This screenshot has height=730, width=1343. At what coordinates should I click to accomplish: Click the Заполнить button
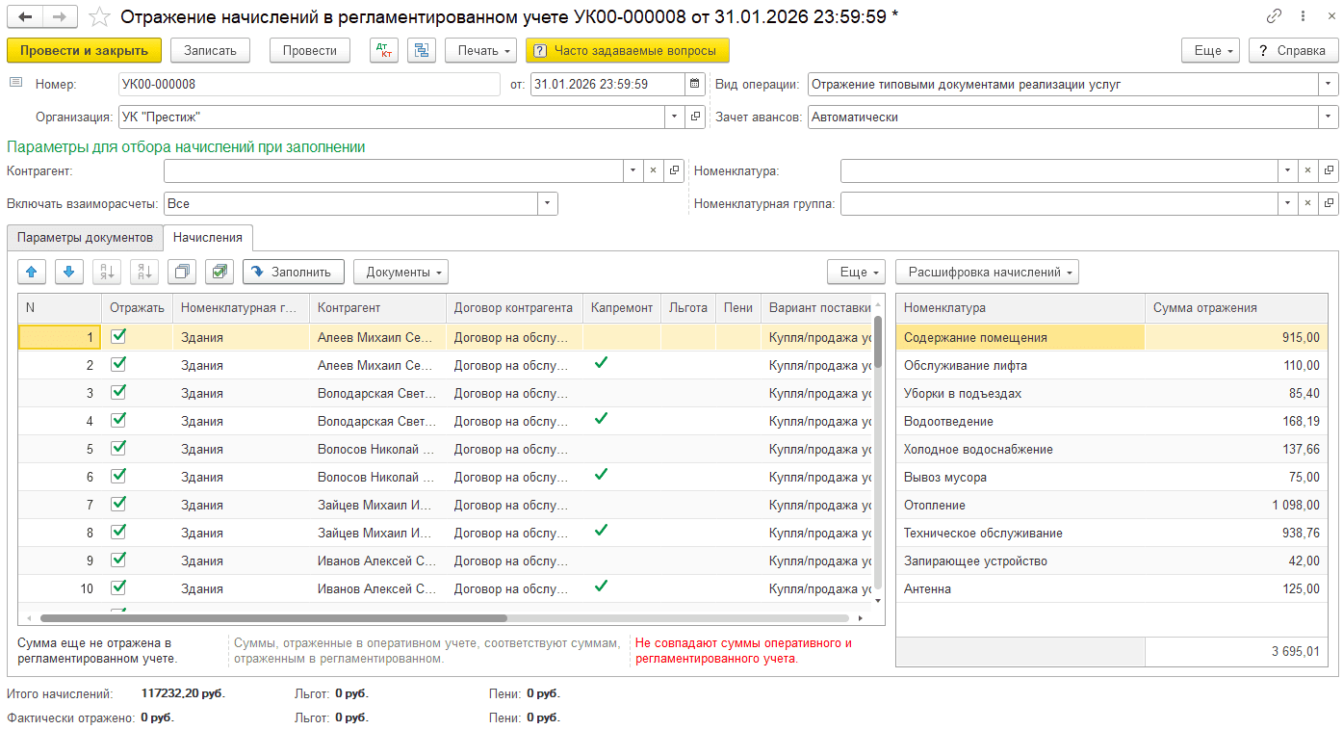293,273
